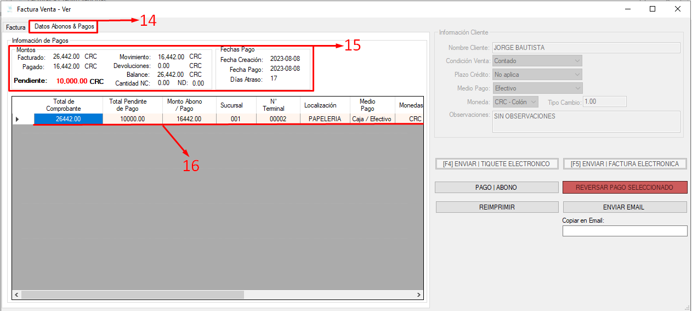This screenshot has width=692, height=311.
Task: Click the Sucursal column header
Action: click(x=236, y=105)
